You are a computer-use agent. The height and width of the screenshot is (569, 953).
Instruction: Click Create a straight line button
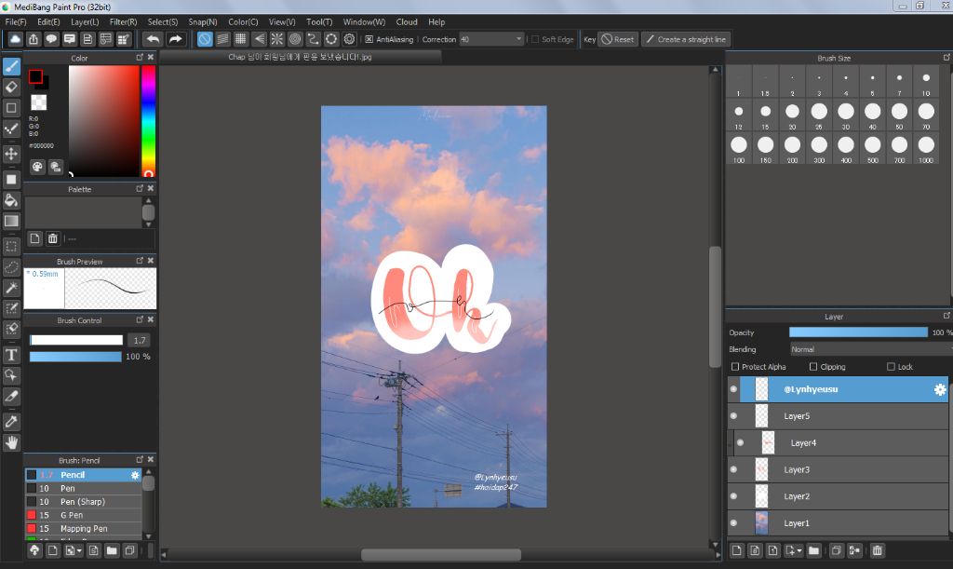pyautogui.click(x=686, y=39)
